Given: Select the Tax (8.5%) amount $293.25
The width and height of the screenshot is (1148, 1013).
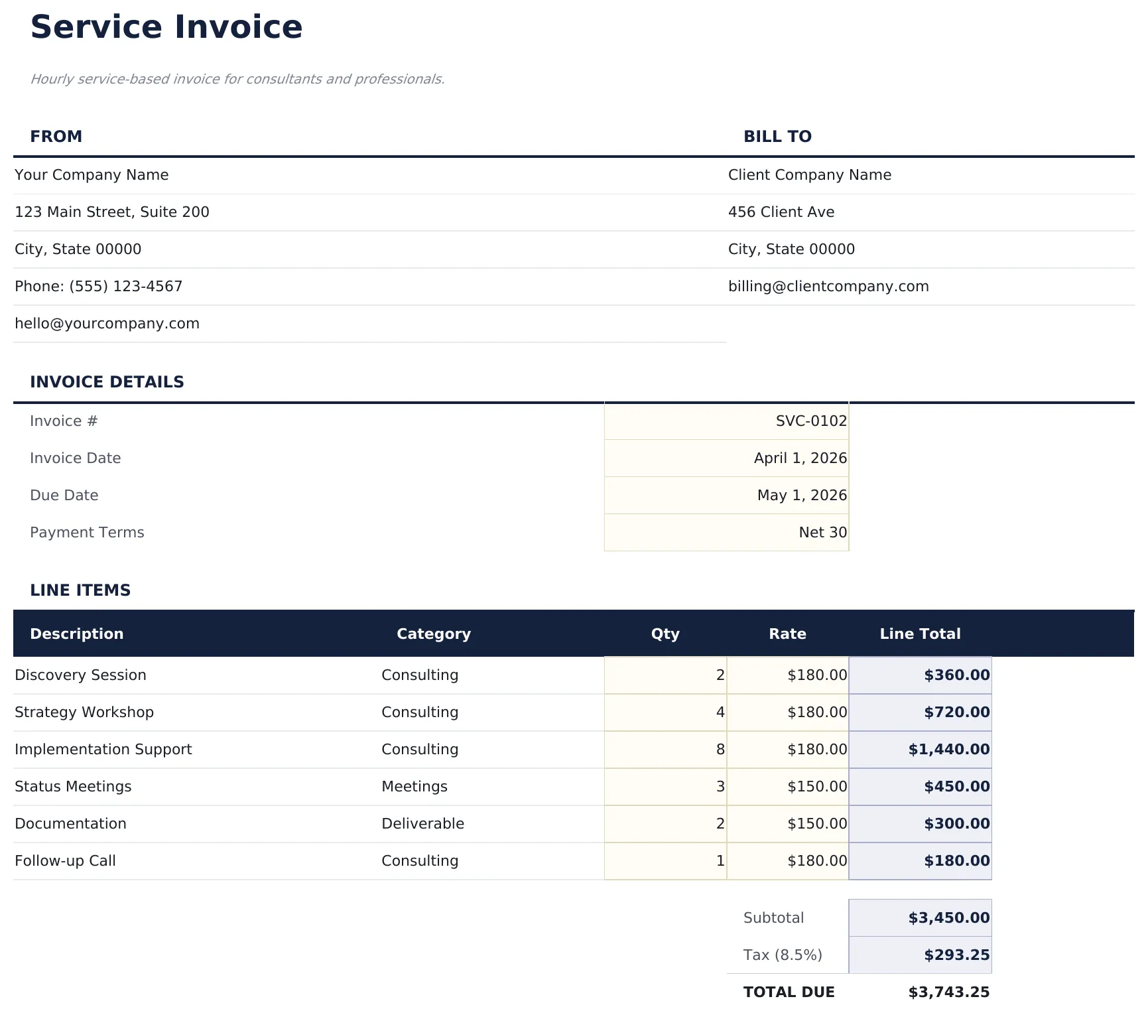Looking at the screenshot, I should tap(920, 955).
